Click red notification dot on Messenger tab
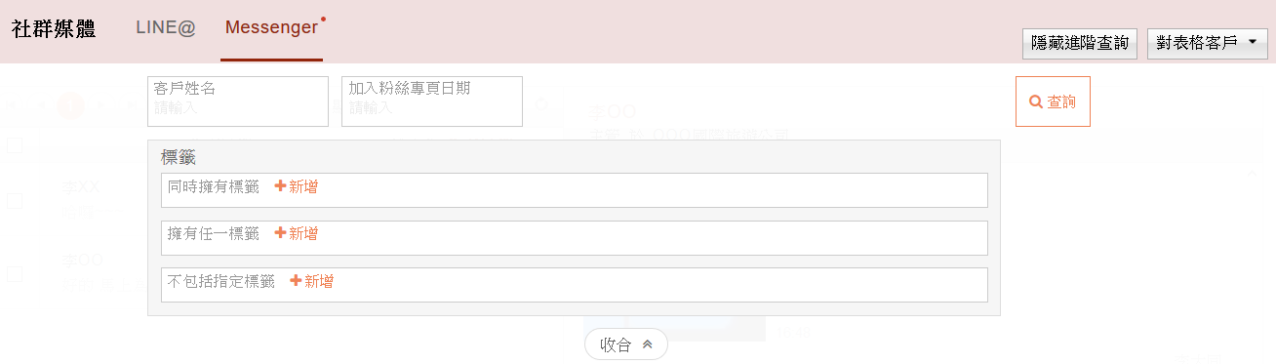Image resolution: width=1276 pixels, height=364 pixels. click(323, 19)
